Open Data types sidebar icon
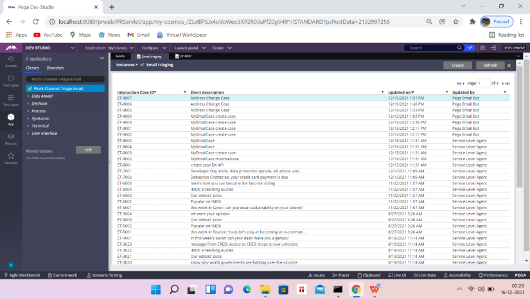The width and height of the screenshot is (530, 299). (11, 100)
